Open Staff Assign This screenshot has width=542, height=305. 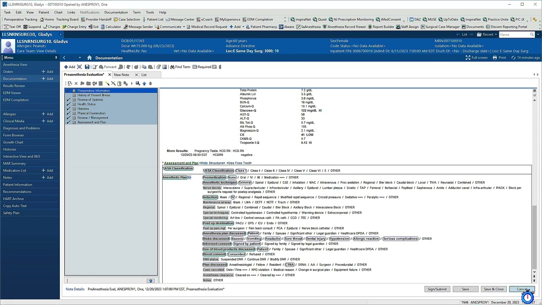click(x=407, y=27)
